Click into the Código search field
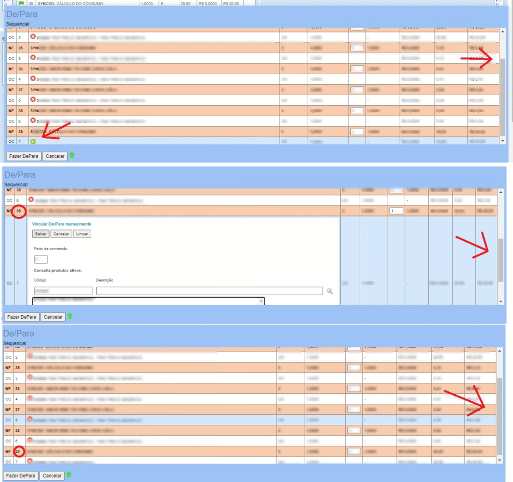 [x=63, y=291]
